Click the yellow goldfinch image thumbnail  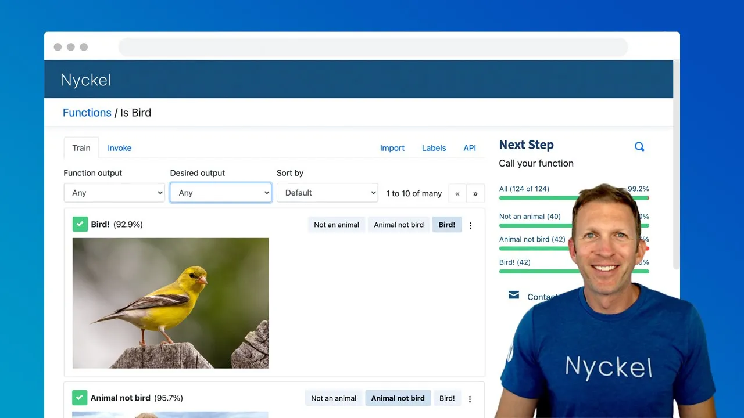click(x=171, y=303)
